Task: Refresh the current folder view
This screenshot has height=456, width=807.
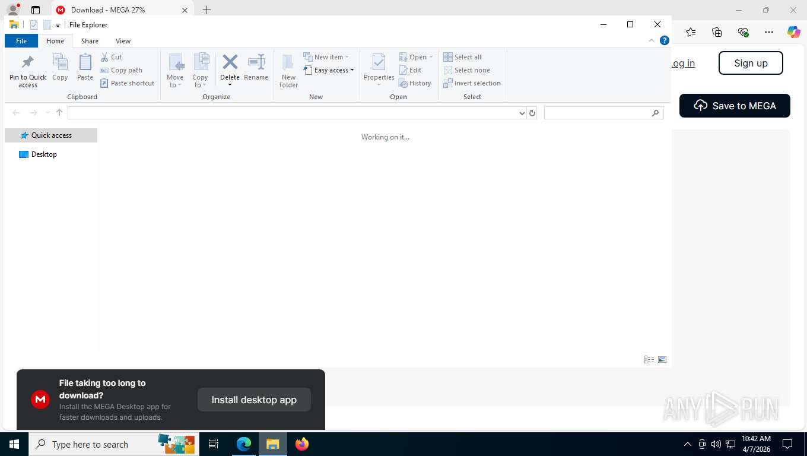Action: coord(532,113)
